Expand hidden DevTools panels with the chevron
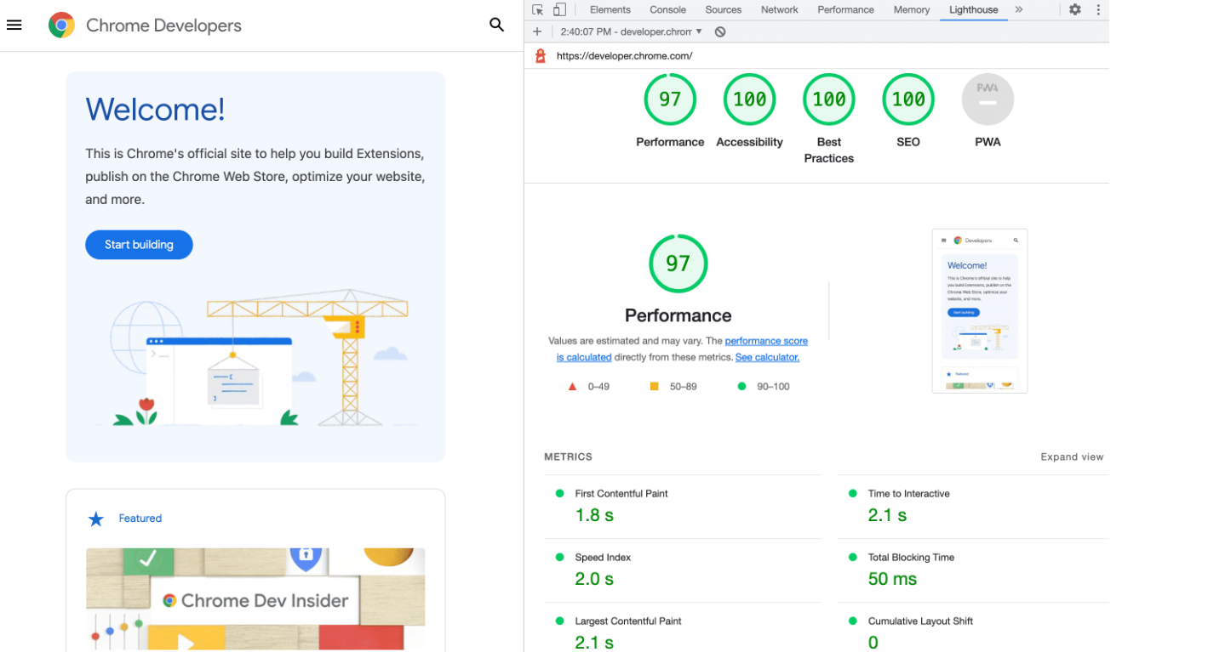This screenshot has width=1208, height=652. coord(1020,9)
